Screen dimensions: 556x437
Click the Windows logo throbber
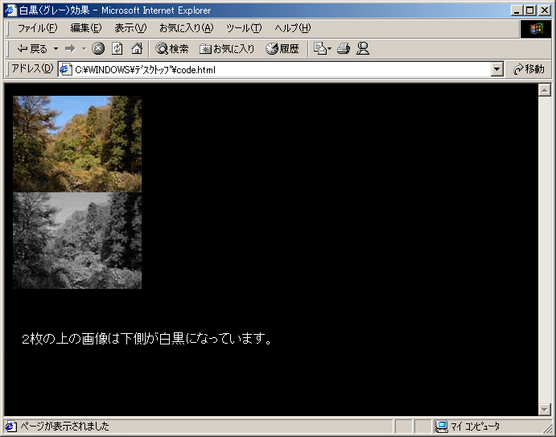tap(536, 29)
